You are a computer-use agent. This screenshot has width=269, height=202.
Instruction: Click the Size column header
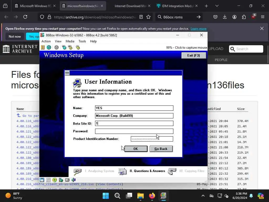241,109
